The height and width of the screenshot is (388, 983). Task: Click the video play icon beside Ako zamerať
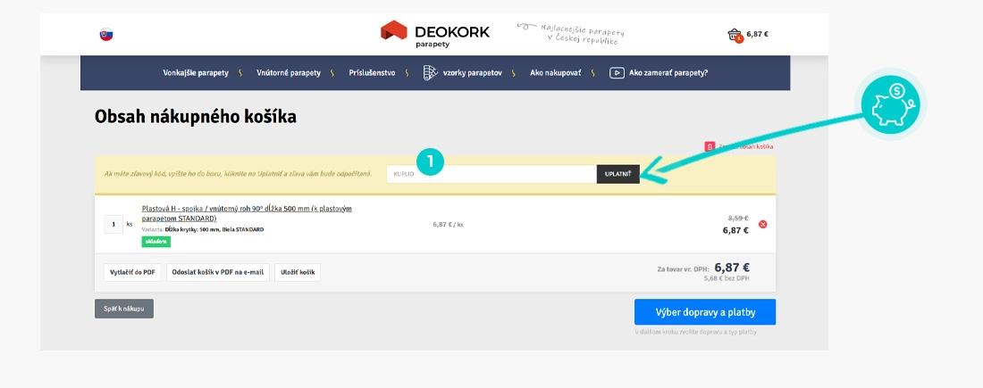(617, 72)
